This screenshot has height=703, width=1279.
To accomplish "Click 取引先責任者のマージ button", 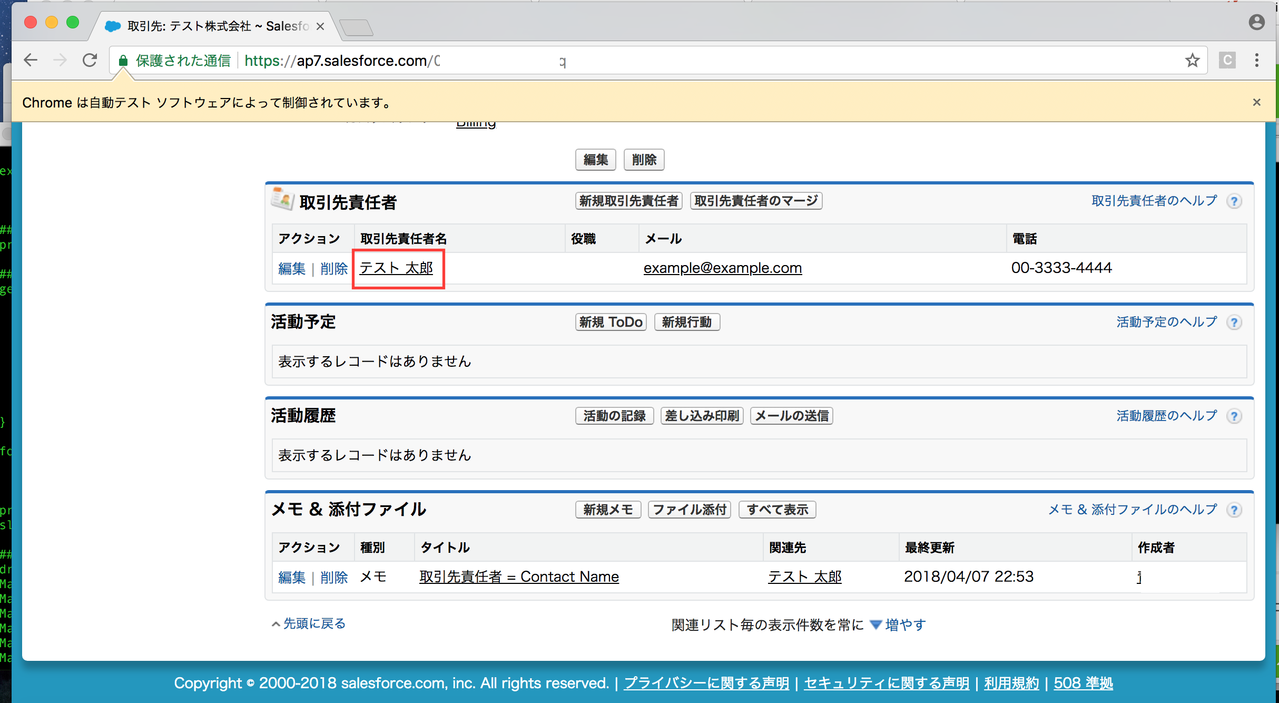I will (x=756, y=201).
